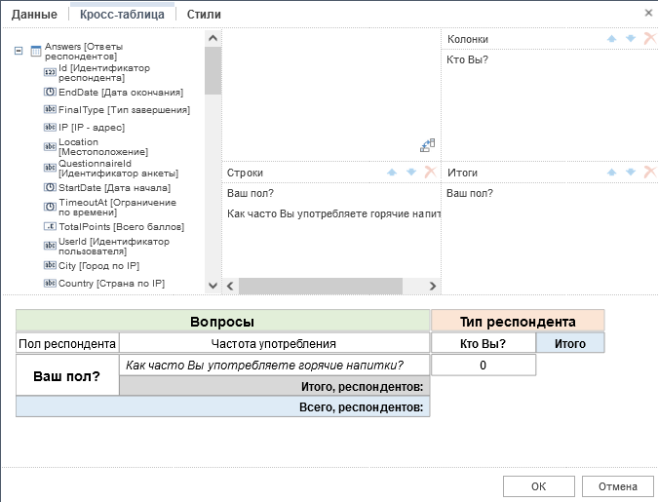658x502 pixels.
Task: Select TotalPoints field in tree
Action: click(x=120, y=226)
